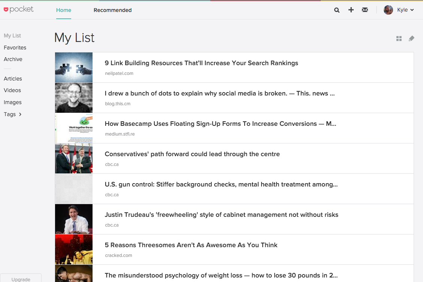Click the puzzle pieces thumbnail
The height and width of the screenshot is (282, 423).
[74, 67]
